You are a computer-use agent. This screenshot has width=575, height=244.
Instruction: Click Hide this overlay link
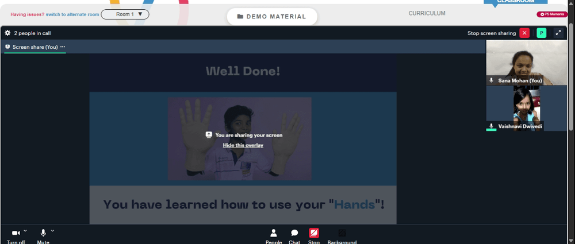pyautogui.click(x=243, y=145)
